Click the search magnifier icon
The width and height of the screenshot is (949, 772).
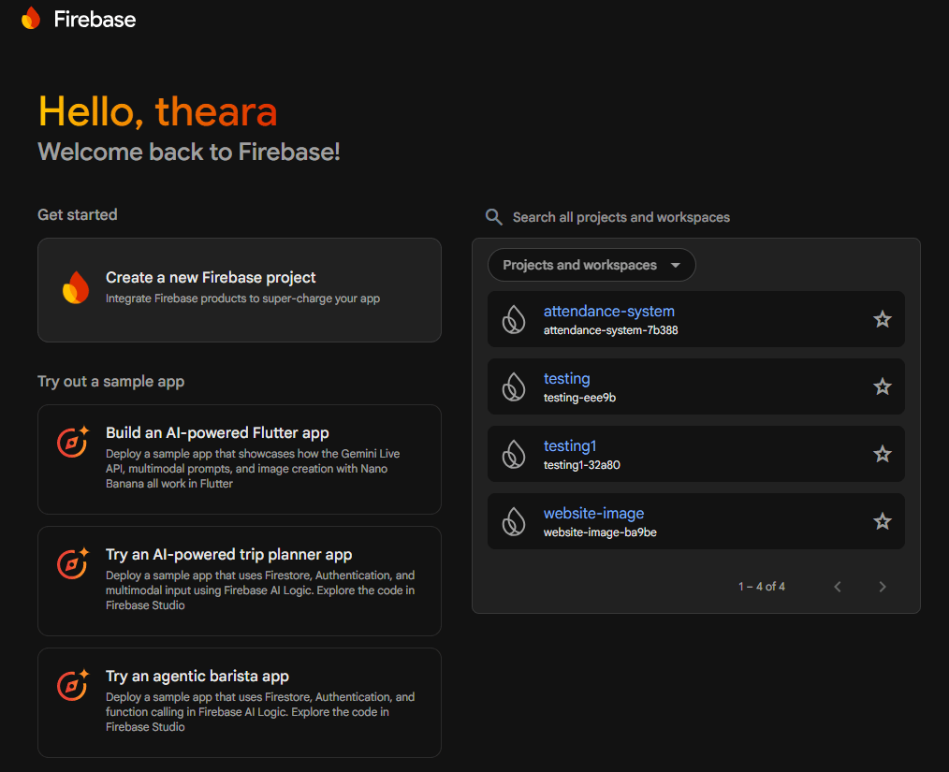(x=494, y=217)
